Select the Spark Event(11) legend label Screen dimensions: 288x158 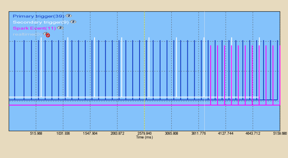(34, 28)
